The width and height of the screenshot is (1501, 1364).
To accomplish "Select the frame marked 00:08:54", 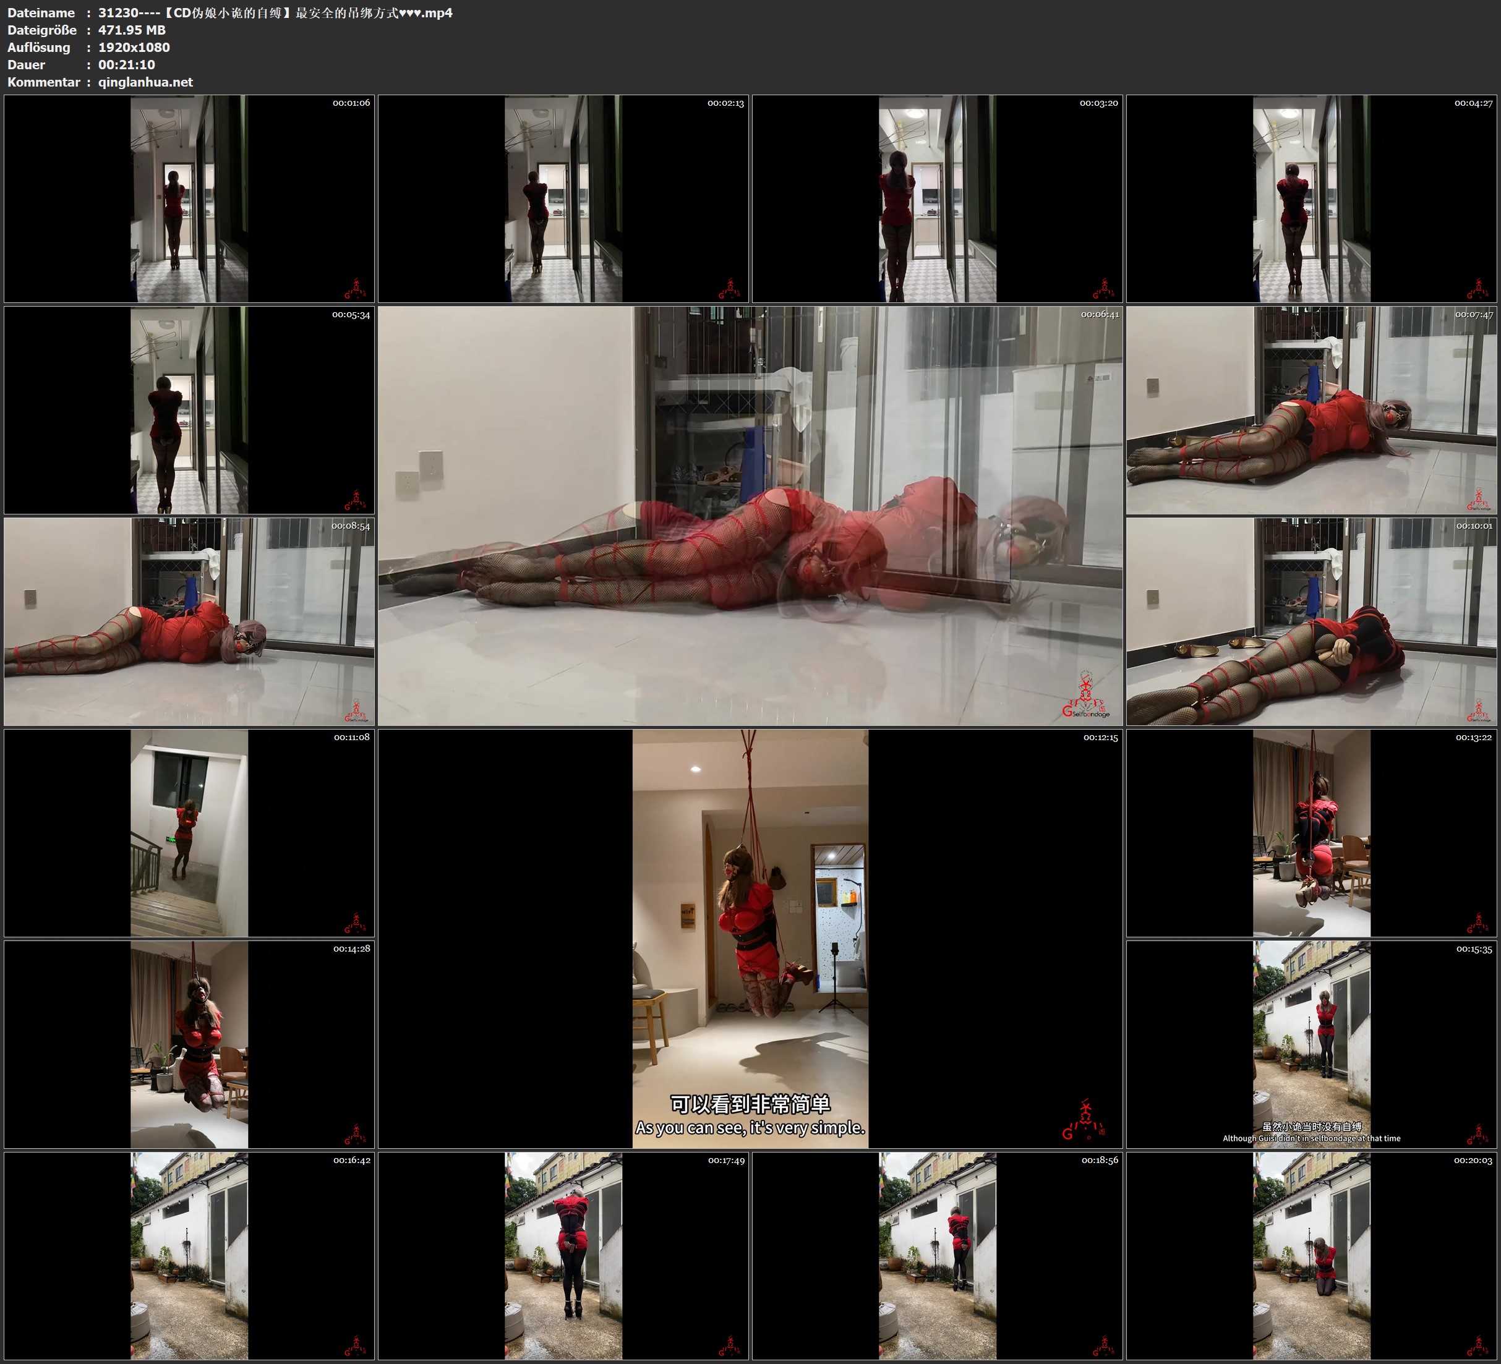I will point(189,621).
